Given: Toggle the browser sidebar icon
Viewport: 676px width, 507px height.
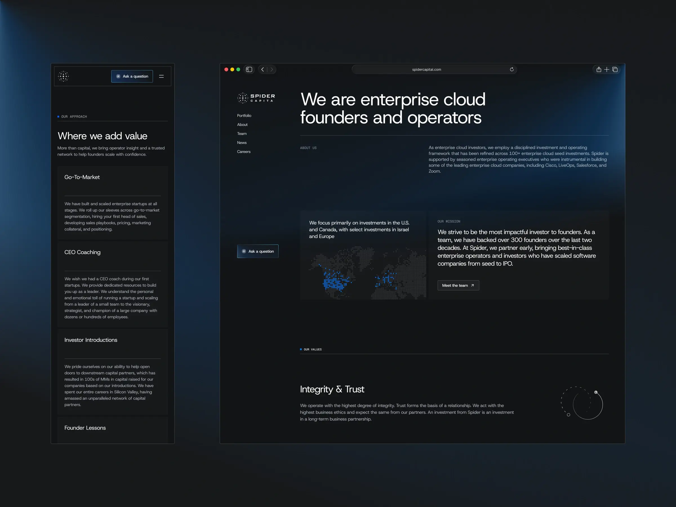Looking at the screenshot, I should [249, 69].
